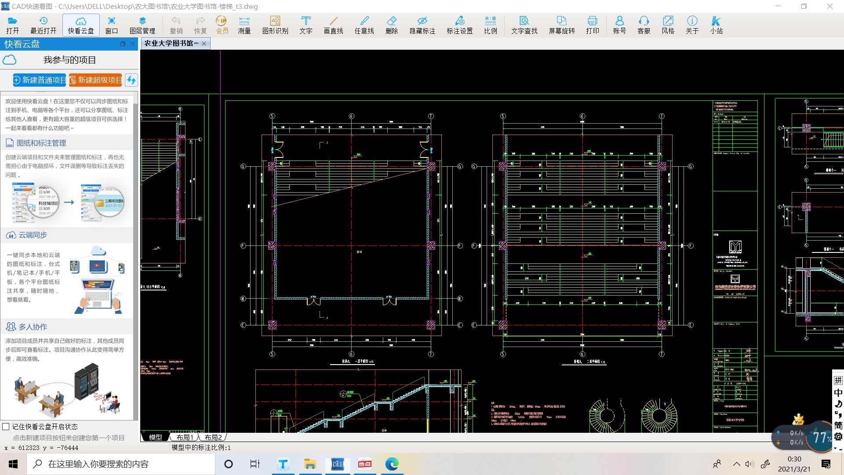Check 记住快看云盘开启状态 checkbox
The image size is (844, 475).
[x=6, y=427]
